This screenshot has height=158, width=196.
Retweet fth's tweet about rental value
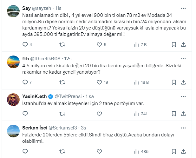pos(62,82)
